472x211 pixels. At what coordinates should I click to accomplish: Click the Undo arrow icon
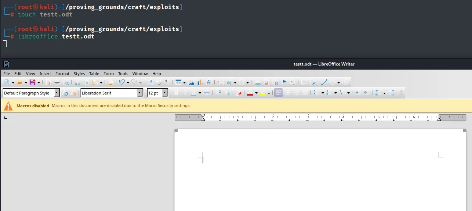pos(121,82)
